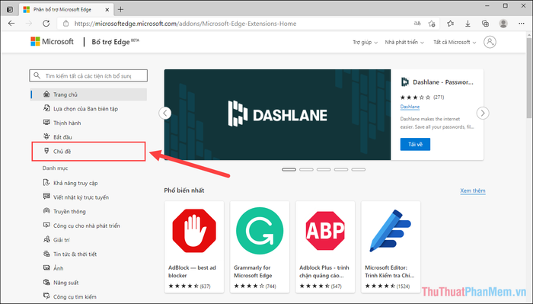This screenshot has height=304, width=533.
Task: Click the Dashlane - Password extension title
Action: 442,82
